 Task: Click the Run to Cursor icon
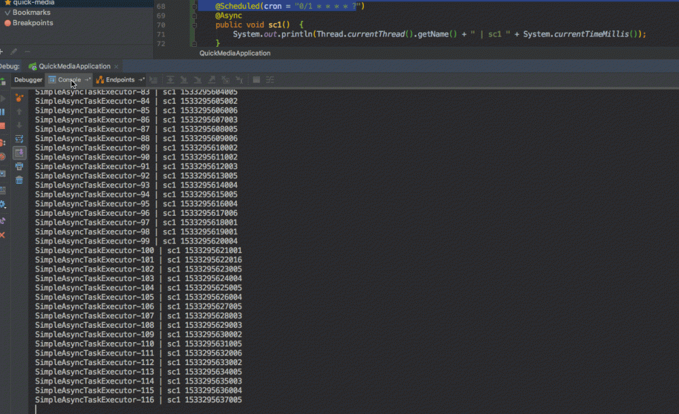[x=240, y=79]
